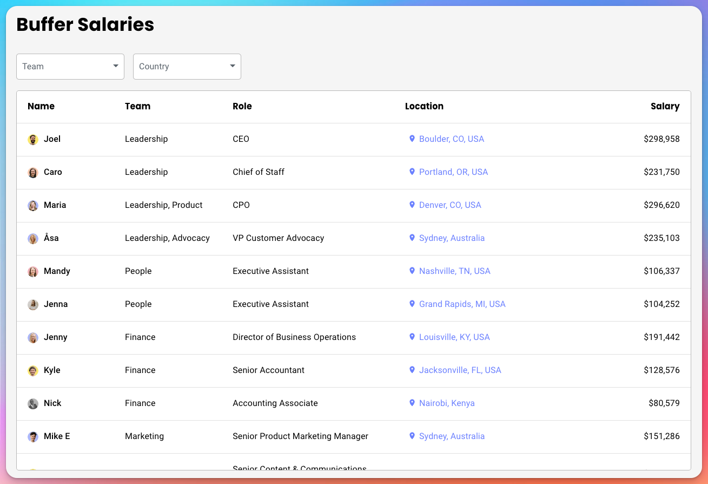Click the map pin in Mike E's row

pyautogui.click(x=412, y=436)
